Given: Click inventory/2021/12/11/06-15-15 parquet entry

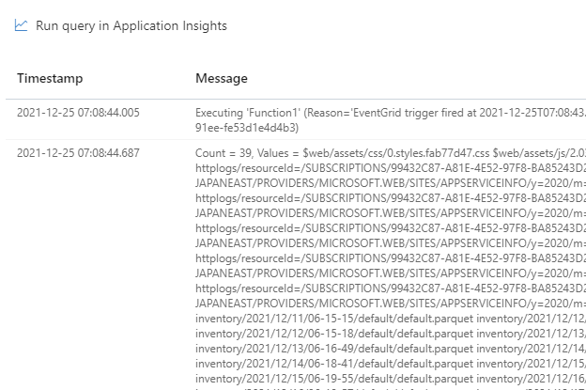Looking at the screenshot, I should (334, 319).
